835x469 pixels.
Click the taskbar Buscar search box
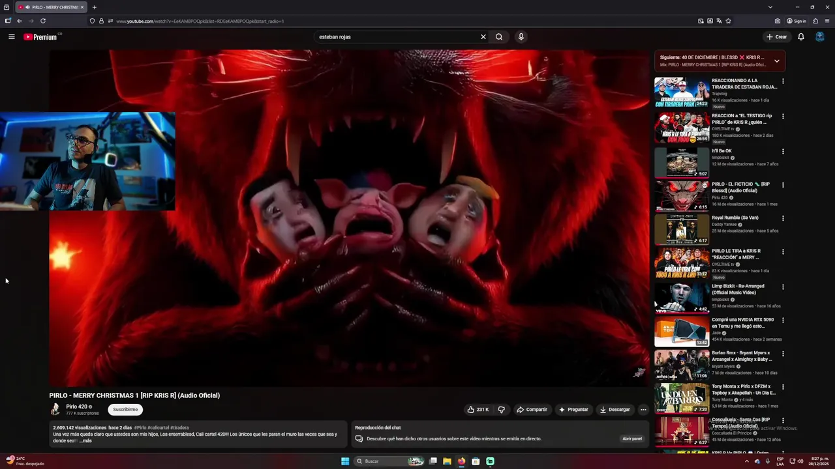389,461
